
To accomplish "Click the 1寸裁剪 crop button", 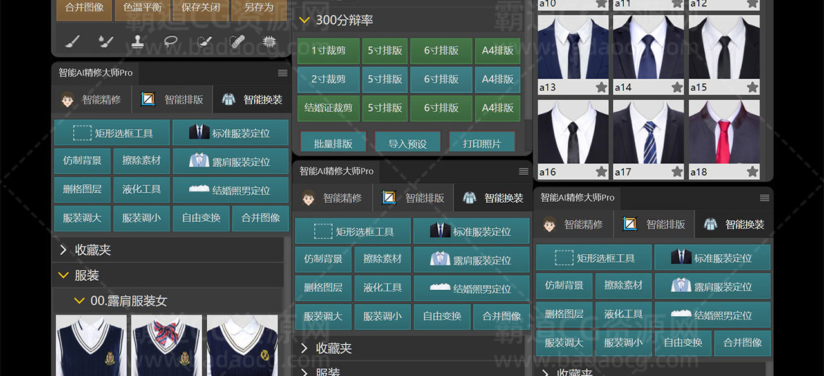I will click(328, 51).
